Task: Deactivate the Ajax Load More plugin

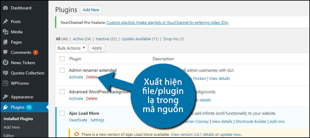Action: point(78,120)
